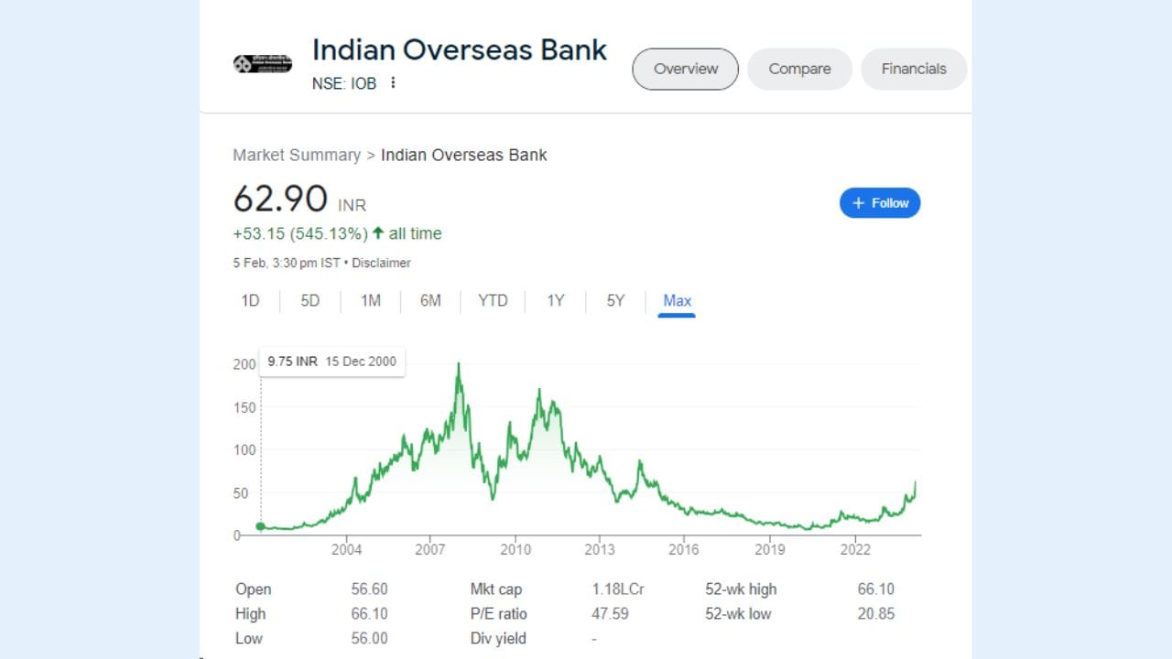Open the three-dot menu next to NSE: IOB

394,83
